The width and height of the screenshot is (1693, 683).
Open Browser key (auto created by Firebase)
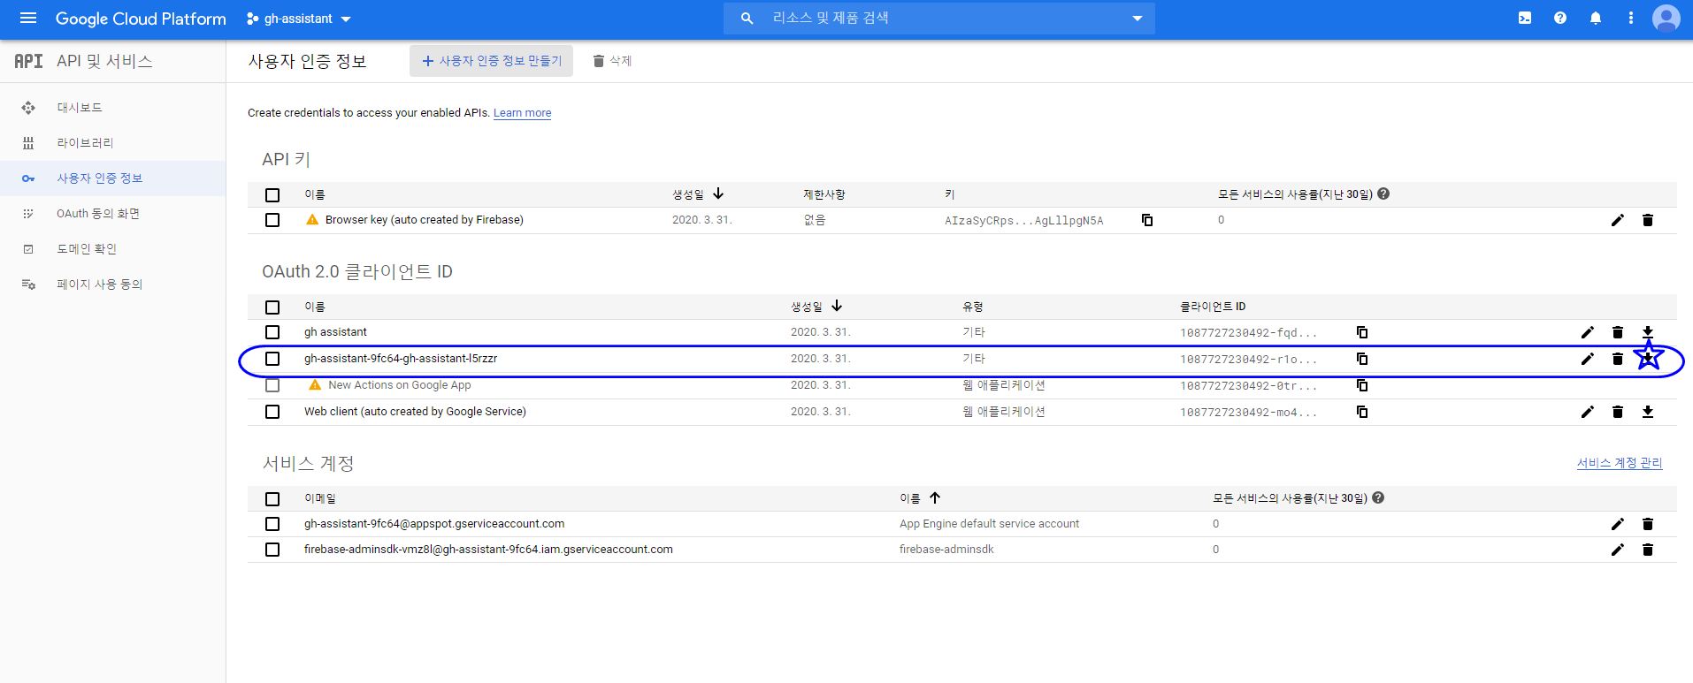pyautogui.click(x=425, y=220)
